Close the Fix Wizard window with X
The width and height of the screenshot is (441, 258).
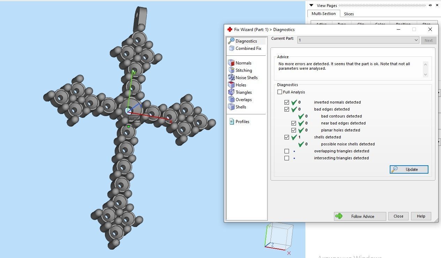[430, 29]
